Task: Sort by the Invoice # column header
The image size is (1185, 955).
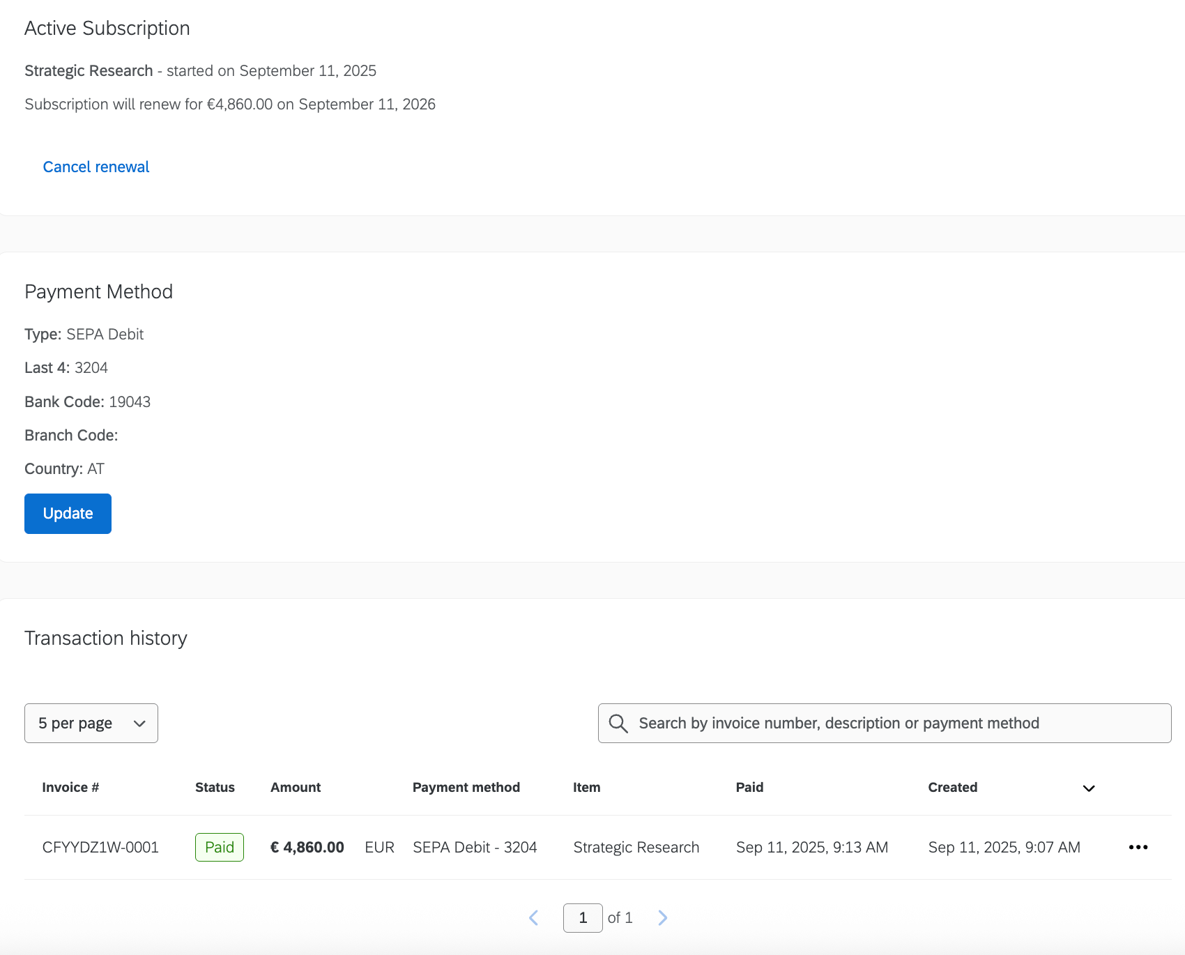Action: (x=70, y=787)
